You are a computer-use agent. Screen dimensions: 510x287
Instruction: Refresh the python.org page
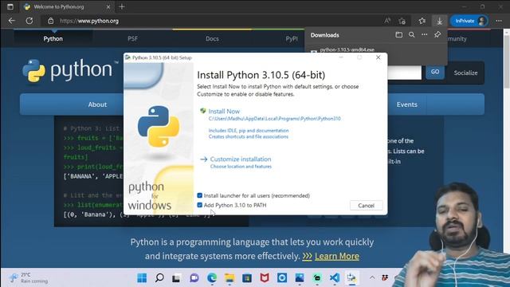coord(29,21)
